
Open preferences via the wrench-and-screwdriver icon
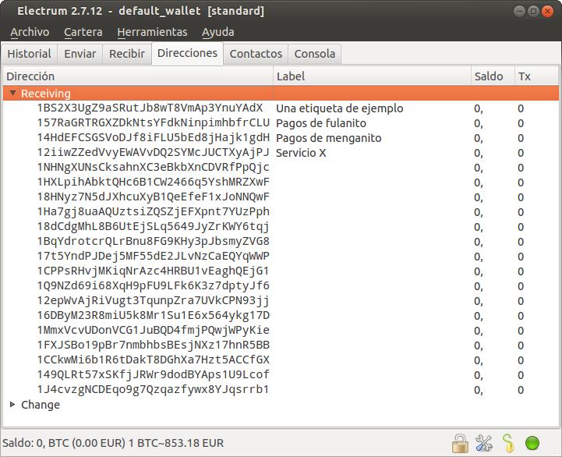[484, 444]
